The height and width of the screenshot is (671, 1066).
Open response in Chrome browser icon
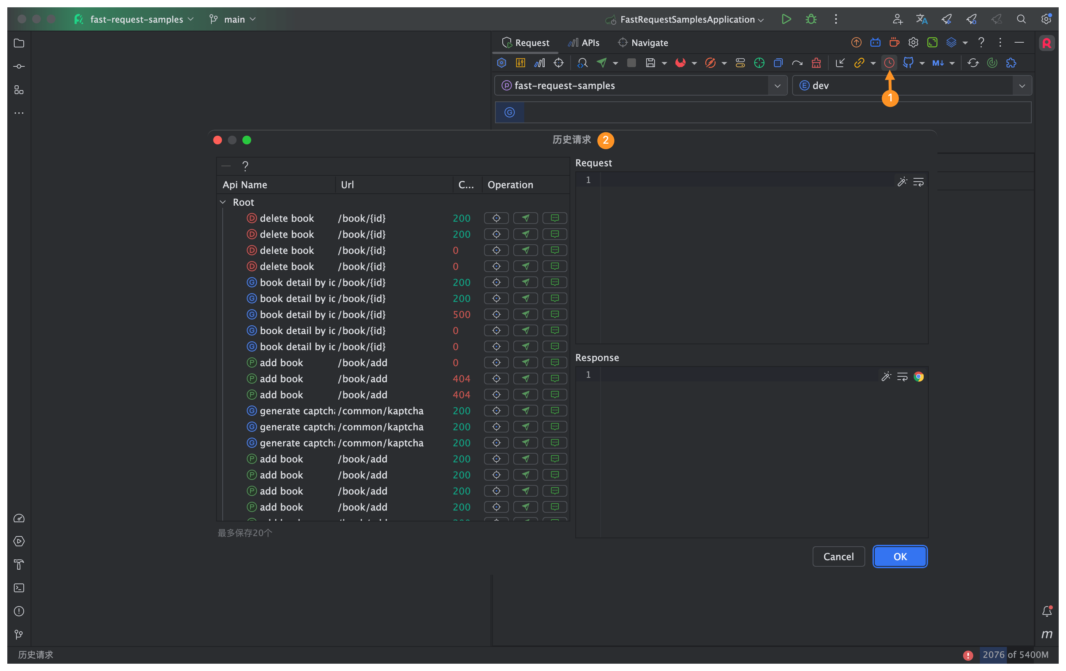pos(919,376)
